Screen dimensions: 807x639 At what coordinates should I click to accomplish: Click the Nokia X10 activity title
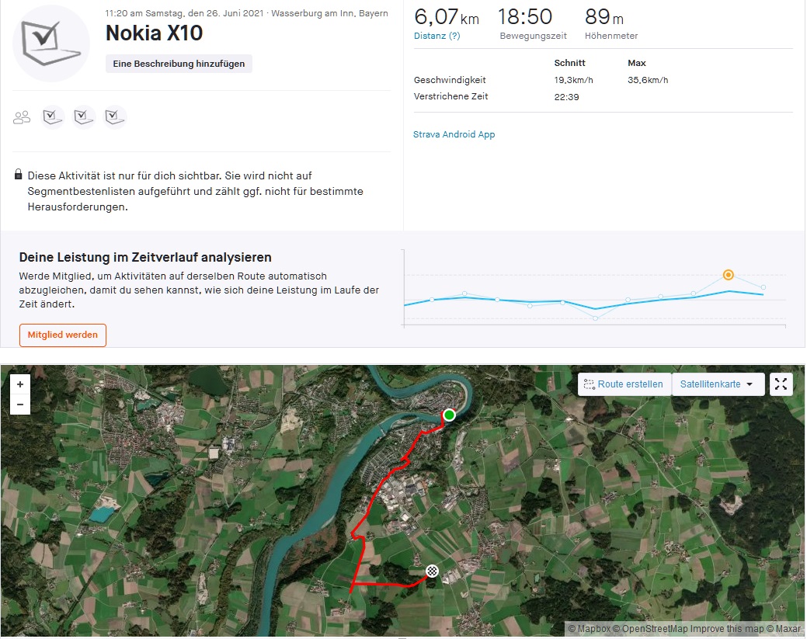point(154,31)
